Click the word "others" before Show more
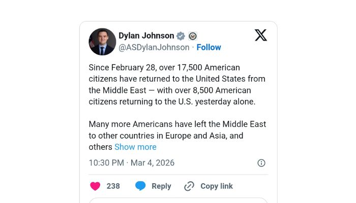This screenshot has height=203, width=356. click(x=100, y=147)
